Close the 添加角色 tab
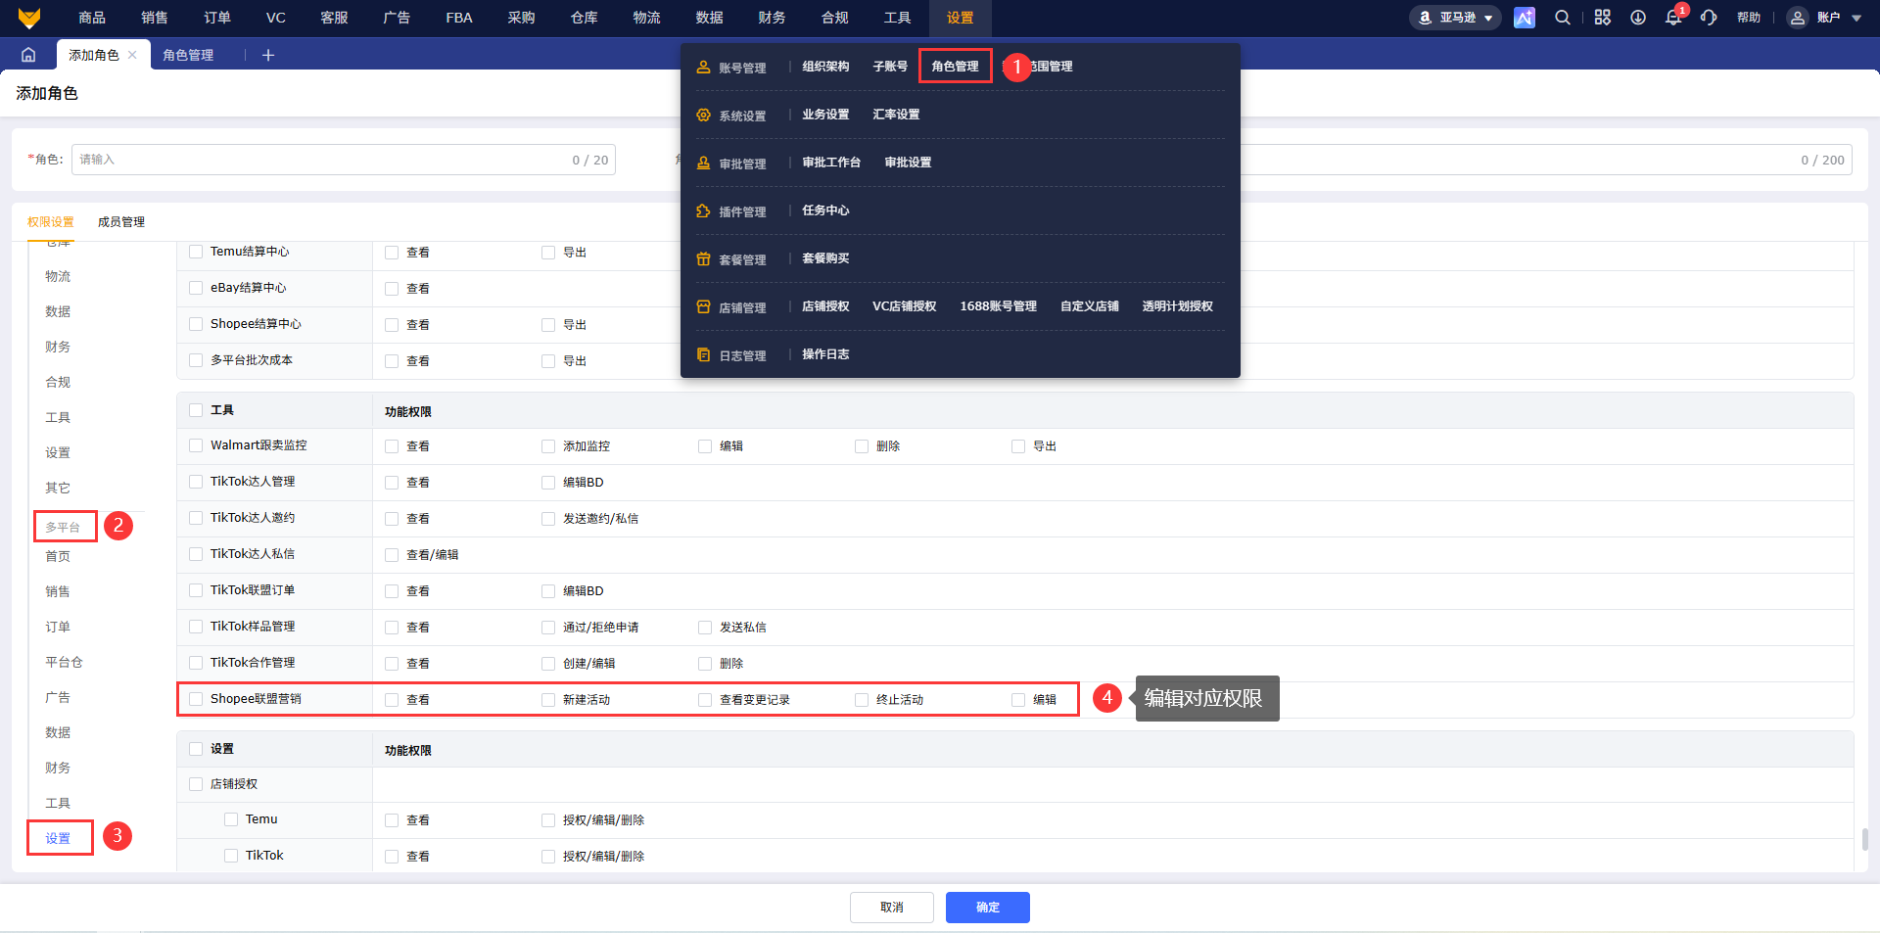 [x=132, y=55]
